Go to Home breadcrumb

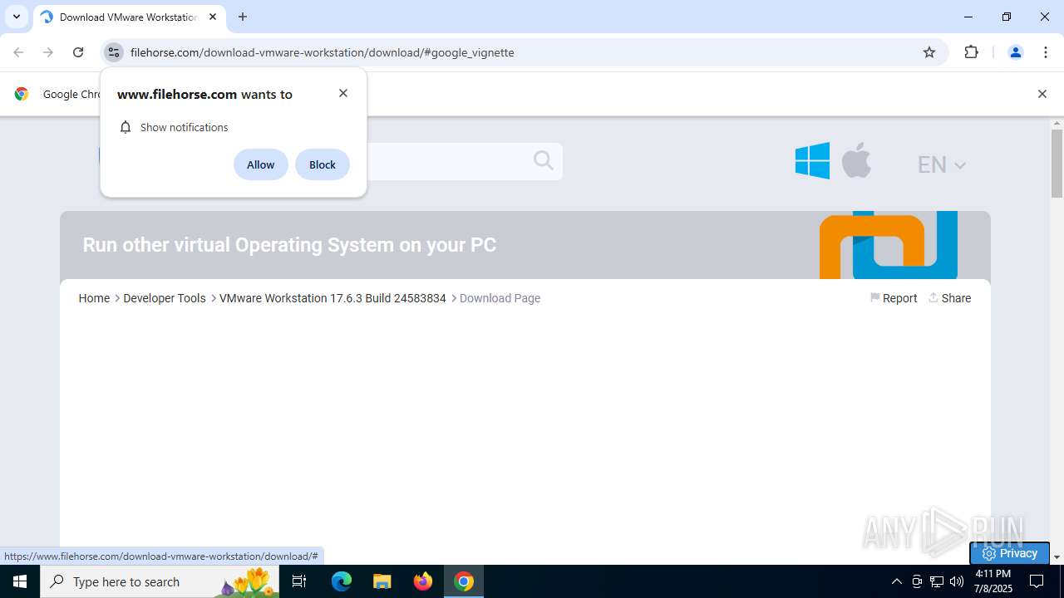click(x=94, y=298)
